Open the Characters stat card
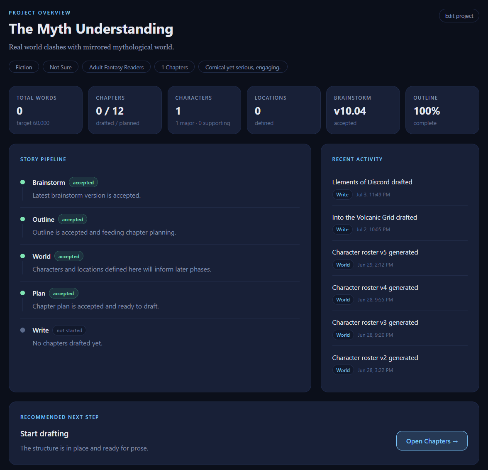 coord(204,110)
